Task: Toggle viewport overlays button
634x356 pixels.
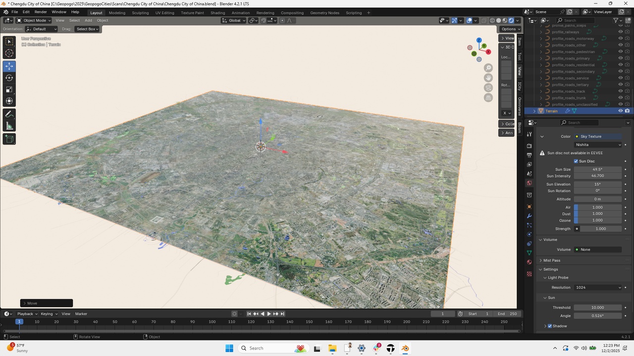Action: point(469,20)
